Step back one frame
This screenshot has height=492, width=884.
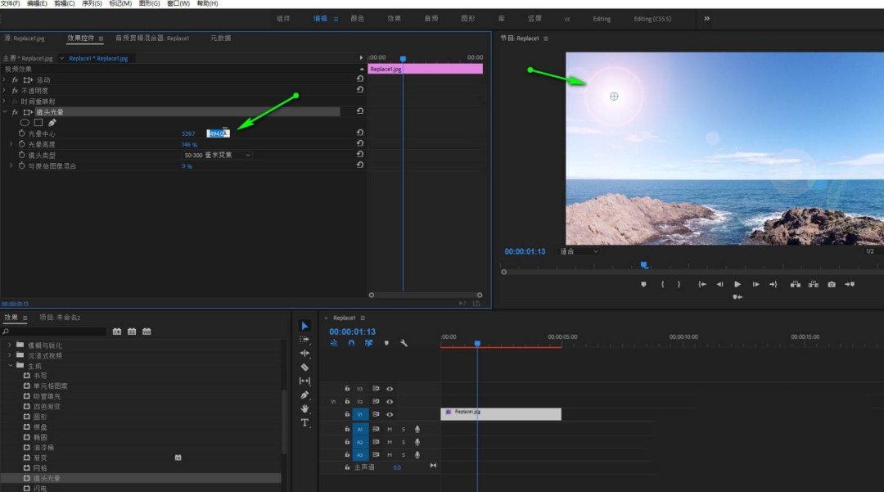(x=720, y=285)
